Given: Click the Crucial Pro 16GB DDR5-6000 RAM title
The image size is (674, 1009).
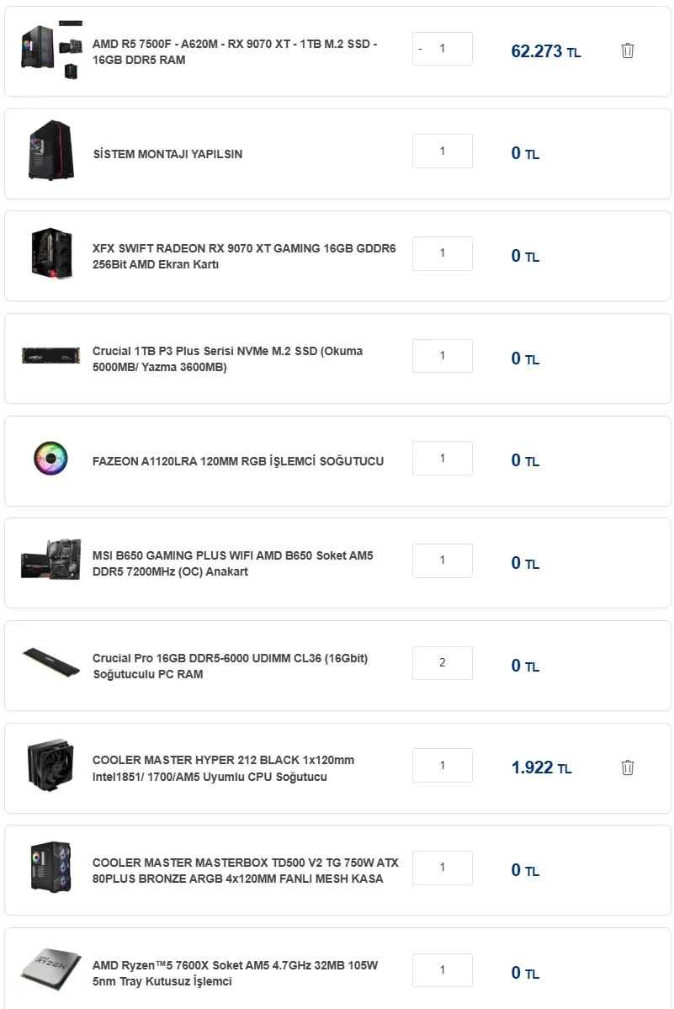Looking at the screenshot, I should tap(230, 666).
